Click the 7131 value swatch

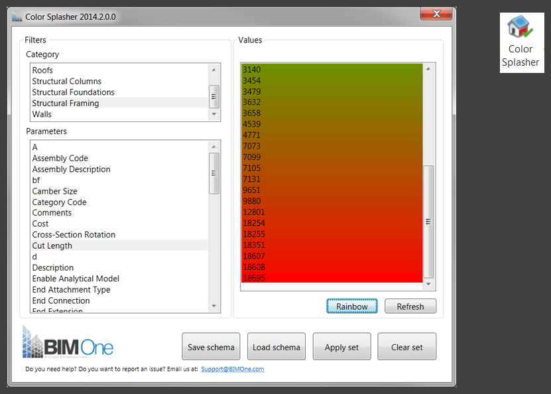point(332,179)
